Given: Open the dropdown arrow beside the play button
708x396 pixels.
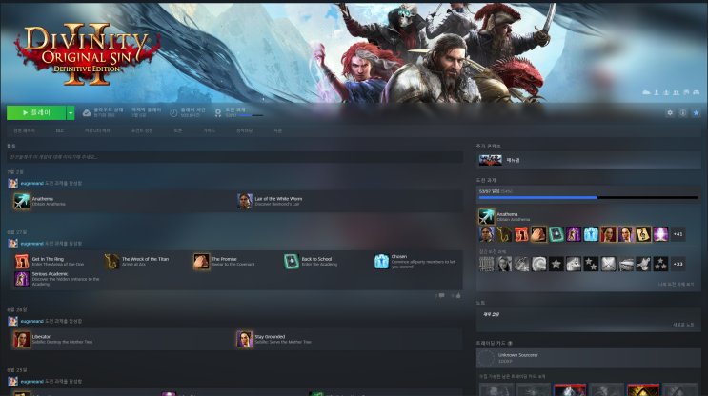Looking at the screenshot, I should point(71,112).
